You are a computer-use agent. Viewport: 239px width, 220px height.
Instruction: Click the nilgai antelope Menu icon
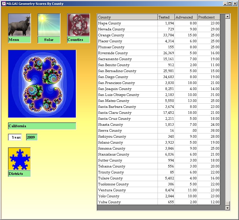pyautogui.click(x=19, y=25)
